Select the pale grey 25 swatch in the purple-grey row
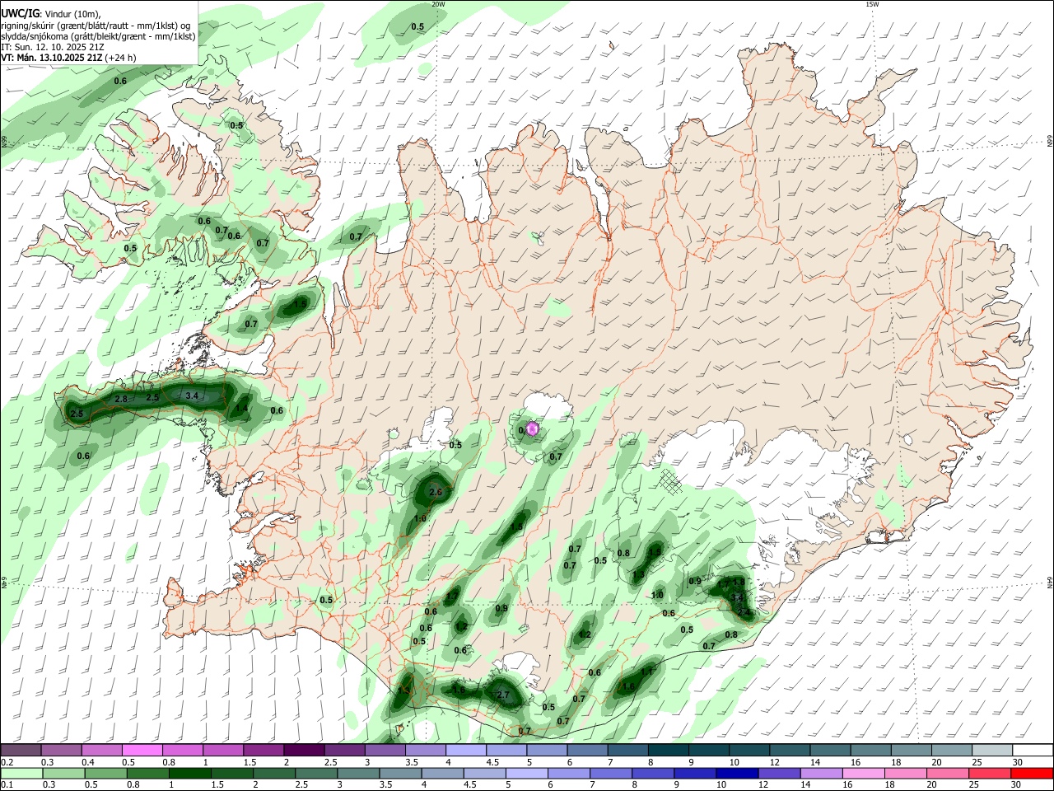 [991, 750]
